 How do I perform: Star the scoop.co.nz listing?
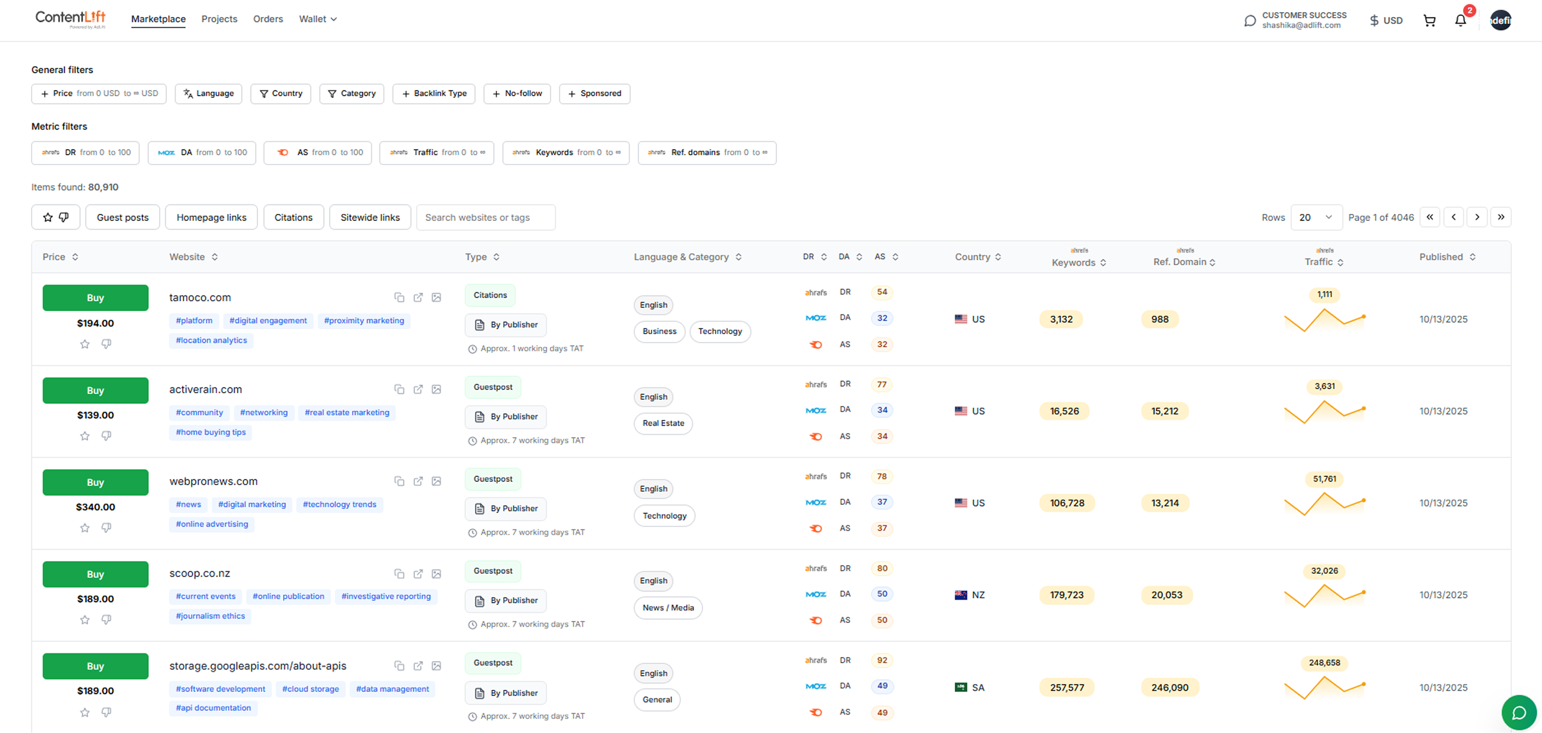click(85, 620)
